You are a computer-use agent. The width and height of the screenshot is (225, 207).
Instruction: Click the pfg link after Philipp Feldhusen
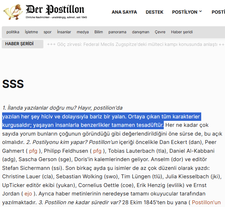coord(97,151)
